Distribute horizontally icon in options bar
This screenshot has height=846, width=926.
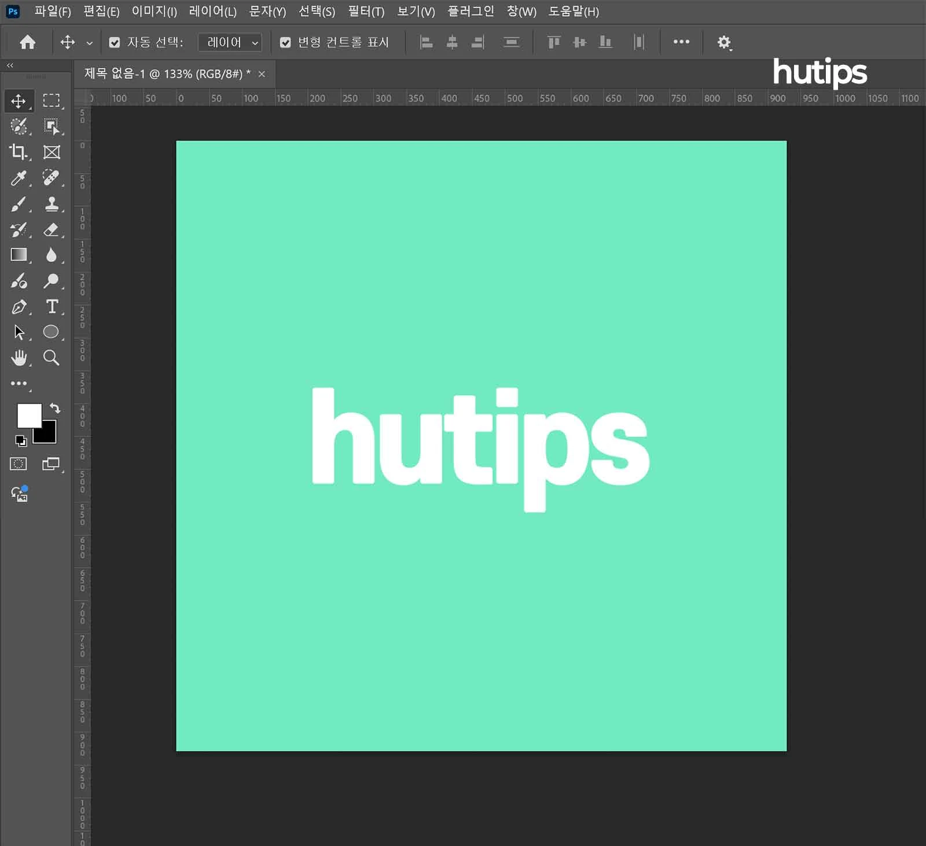click(639, 42)
